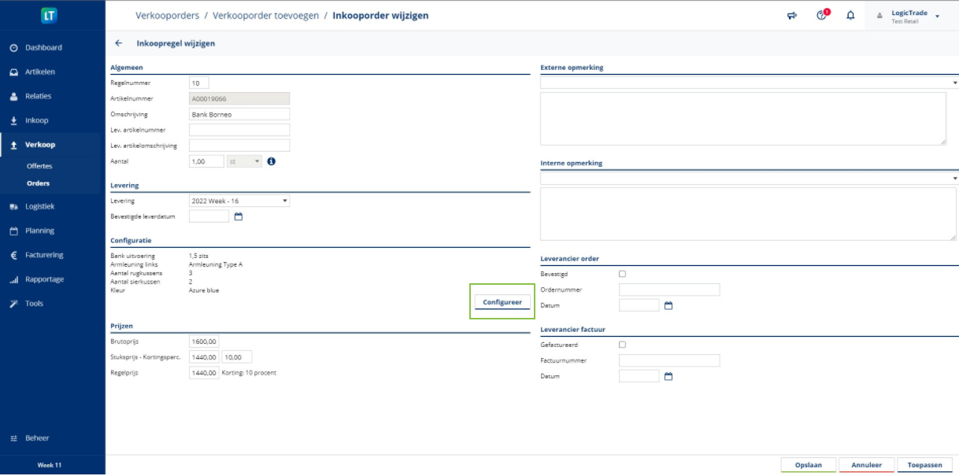Click the LT logo in sidebar
Screen dimensions: 959x476
[50, 16]
